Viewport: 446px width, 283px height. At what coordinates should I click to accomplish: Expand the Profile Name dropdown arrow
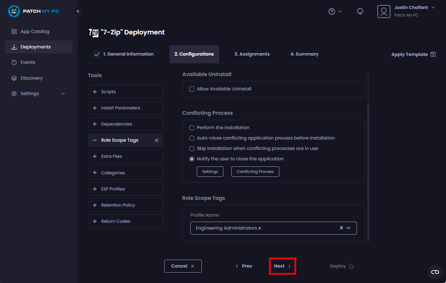(348, 228)
